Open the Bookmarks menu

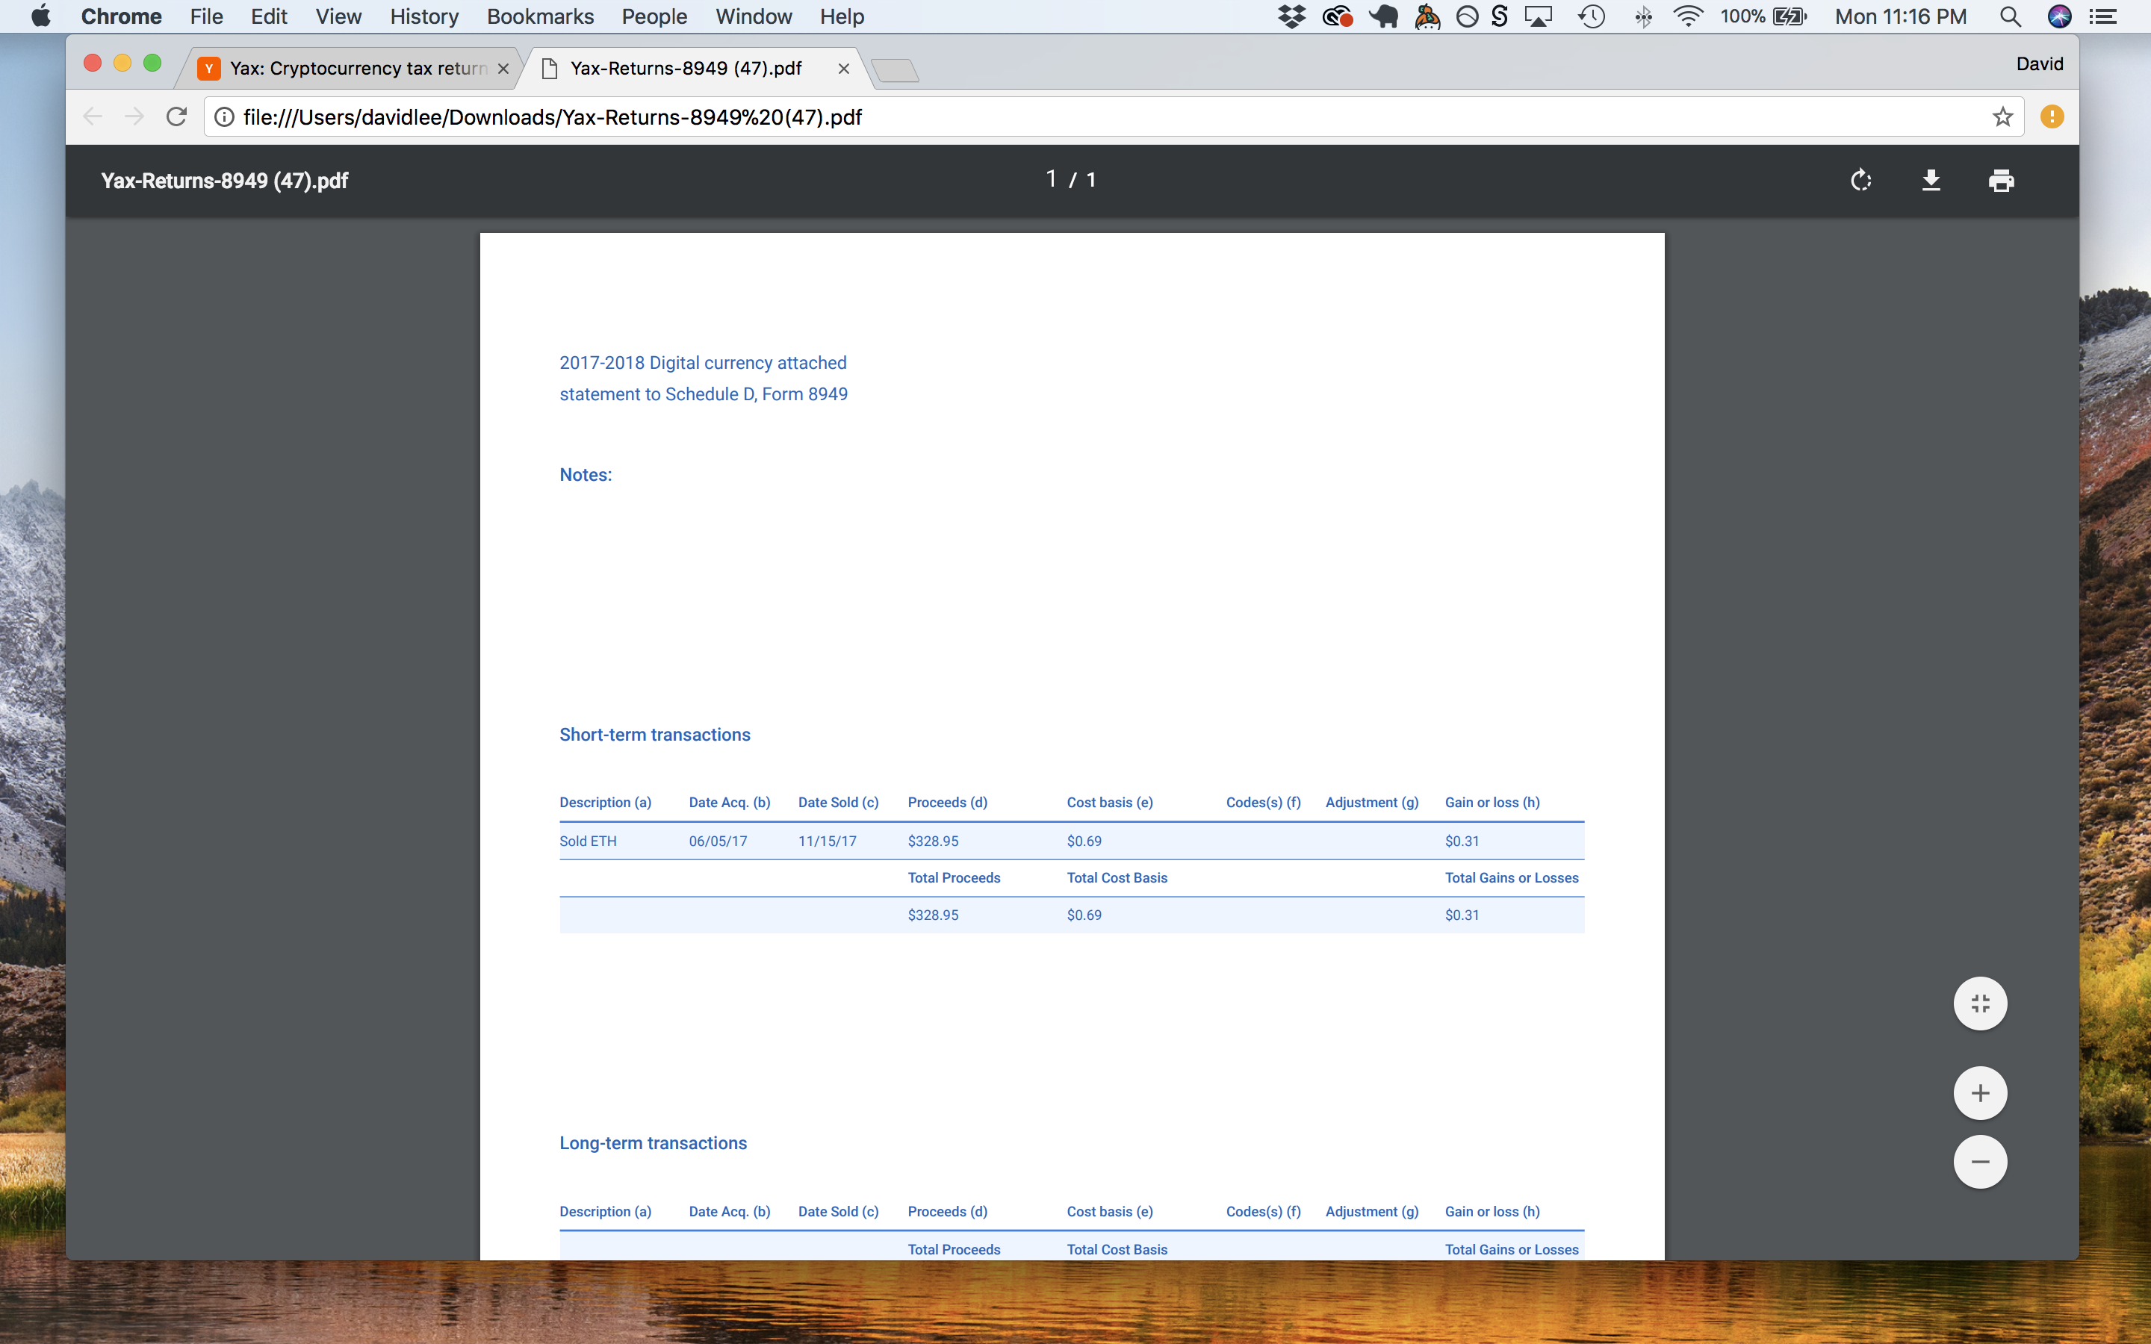pos(539,16)
